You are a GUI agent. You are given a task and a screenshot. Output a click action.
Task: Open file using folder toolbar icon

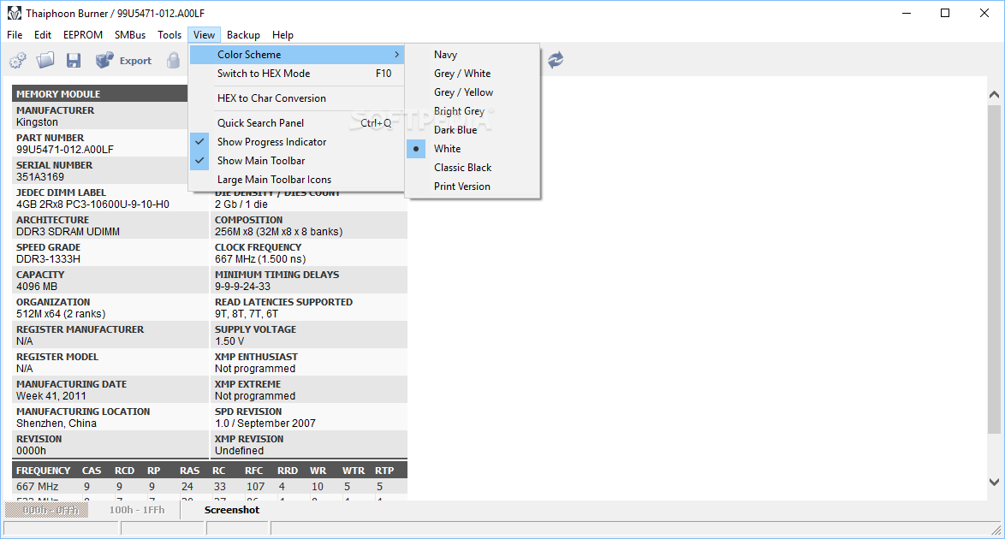point(45,60)
